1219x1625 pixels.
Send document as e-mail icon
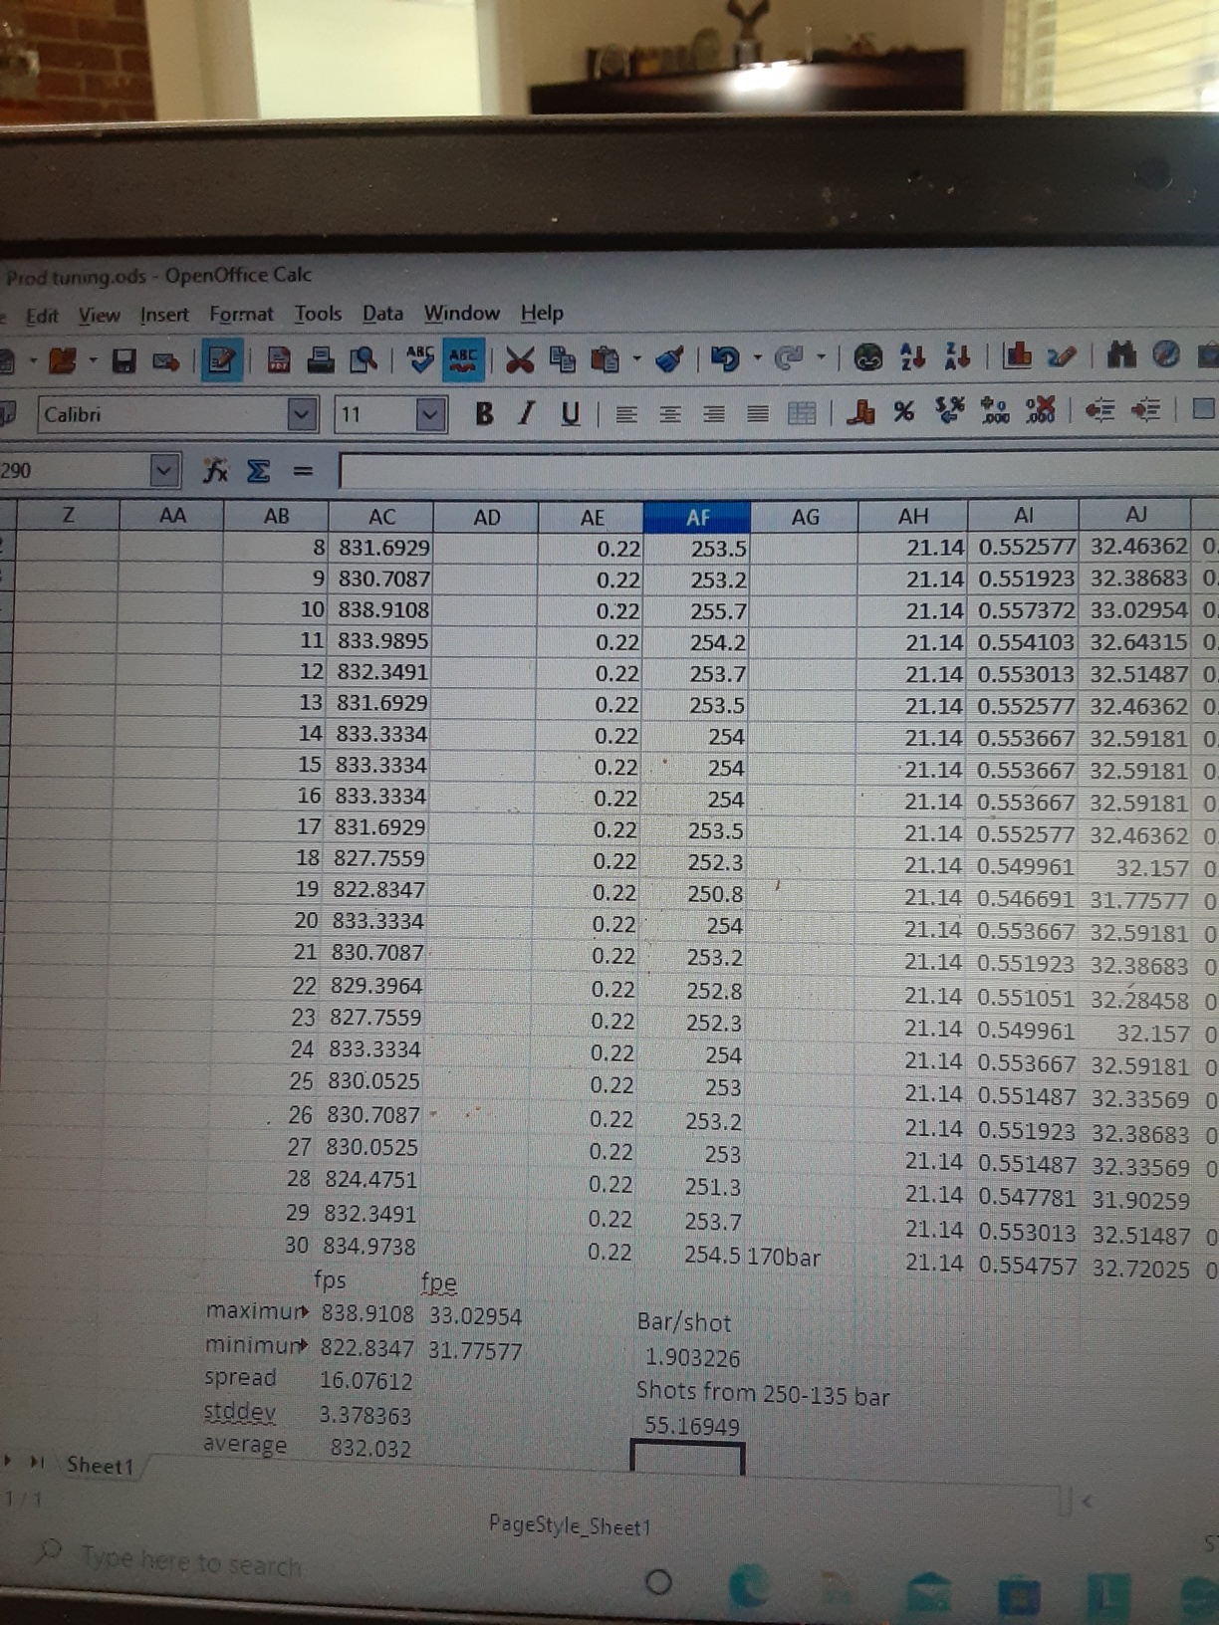(165, 360)
